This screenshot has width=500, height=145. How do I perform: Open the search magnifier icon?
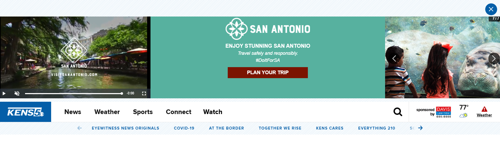pos(397,112)
